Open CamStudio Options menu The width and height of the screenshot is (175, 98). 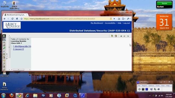tap(151, 86)
